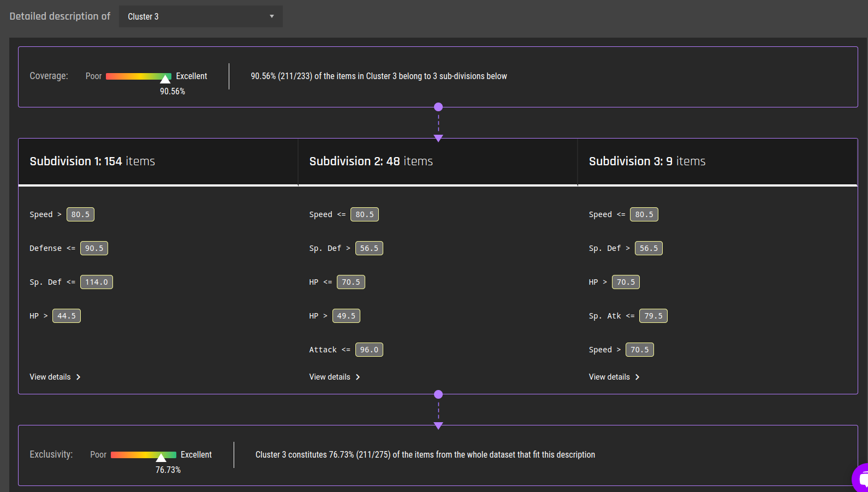Click the chat bubble icon
The width and height of the screenshot is (868, 492).
tap(861, 478)
